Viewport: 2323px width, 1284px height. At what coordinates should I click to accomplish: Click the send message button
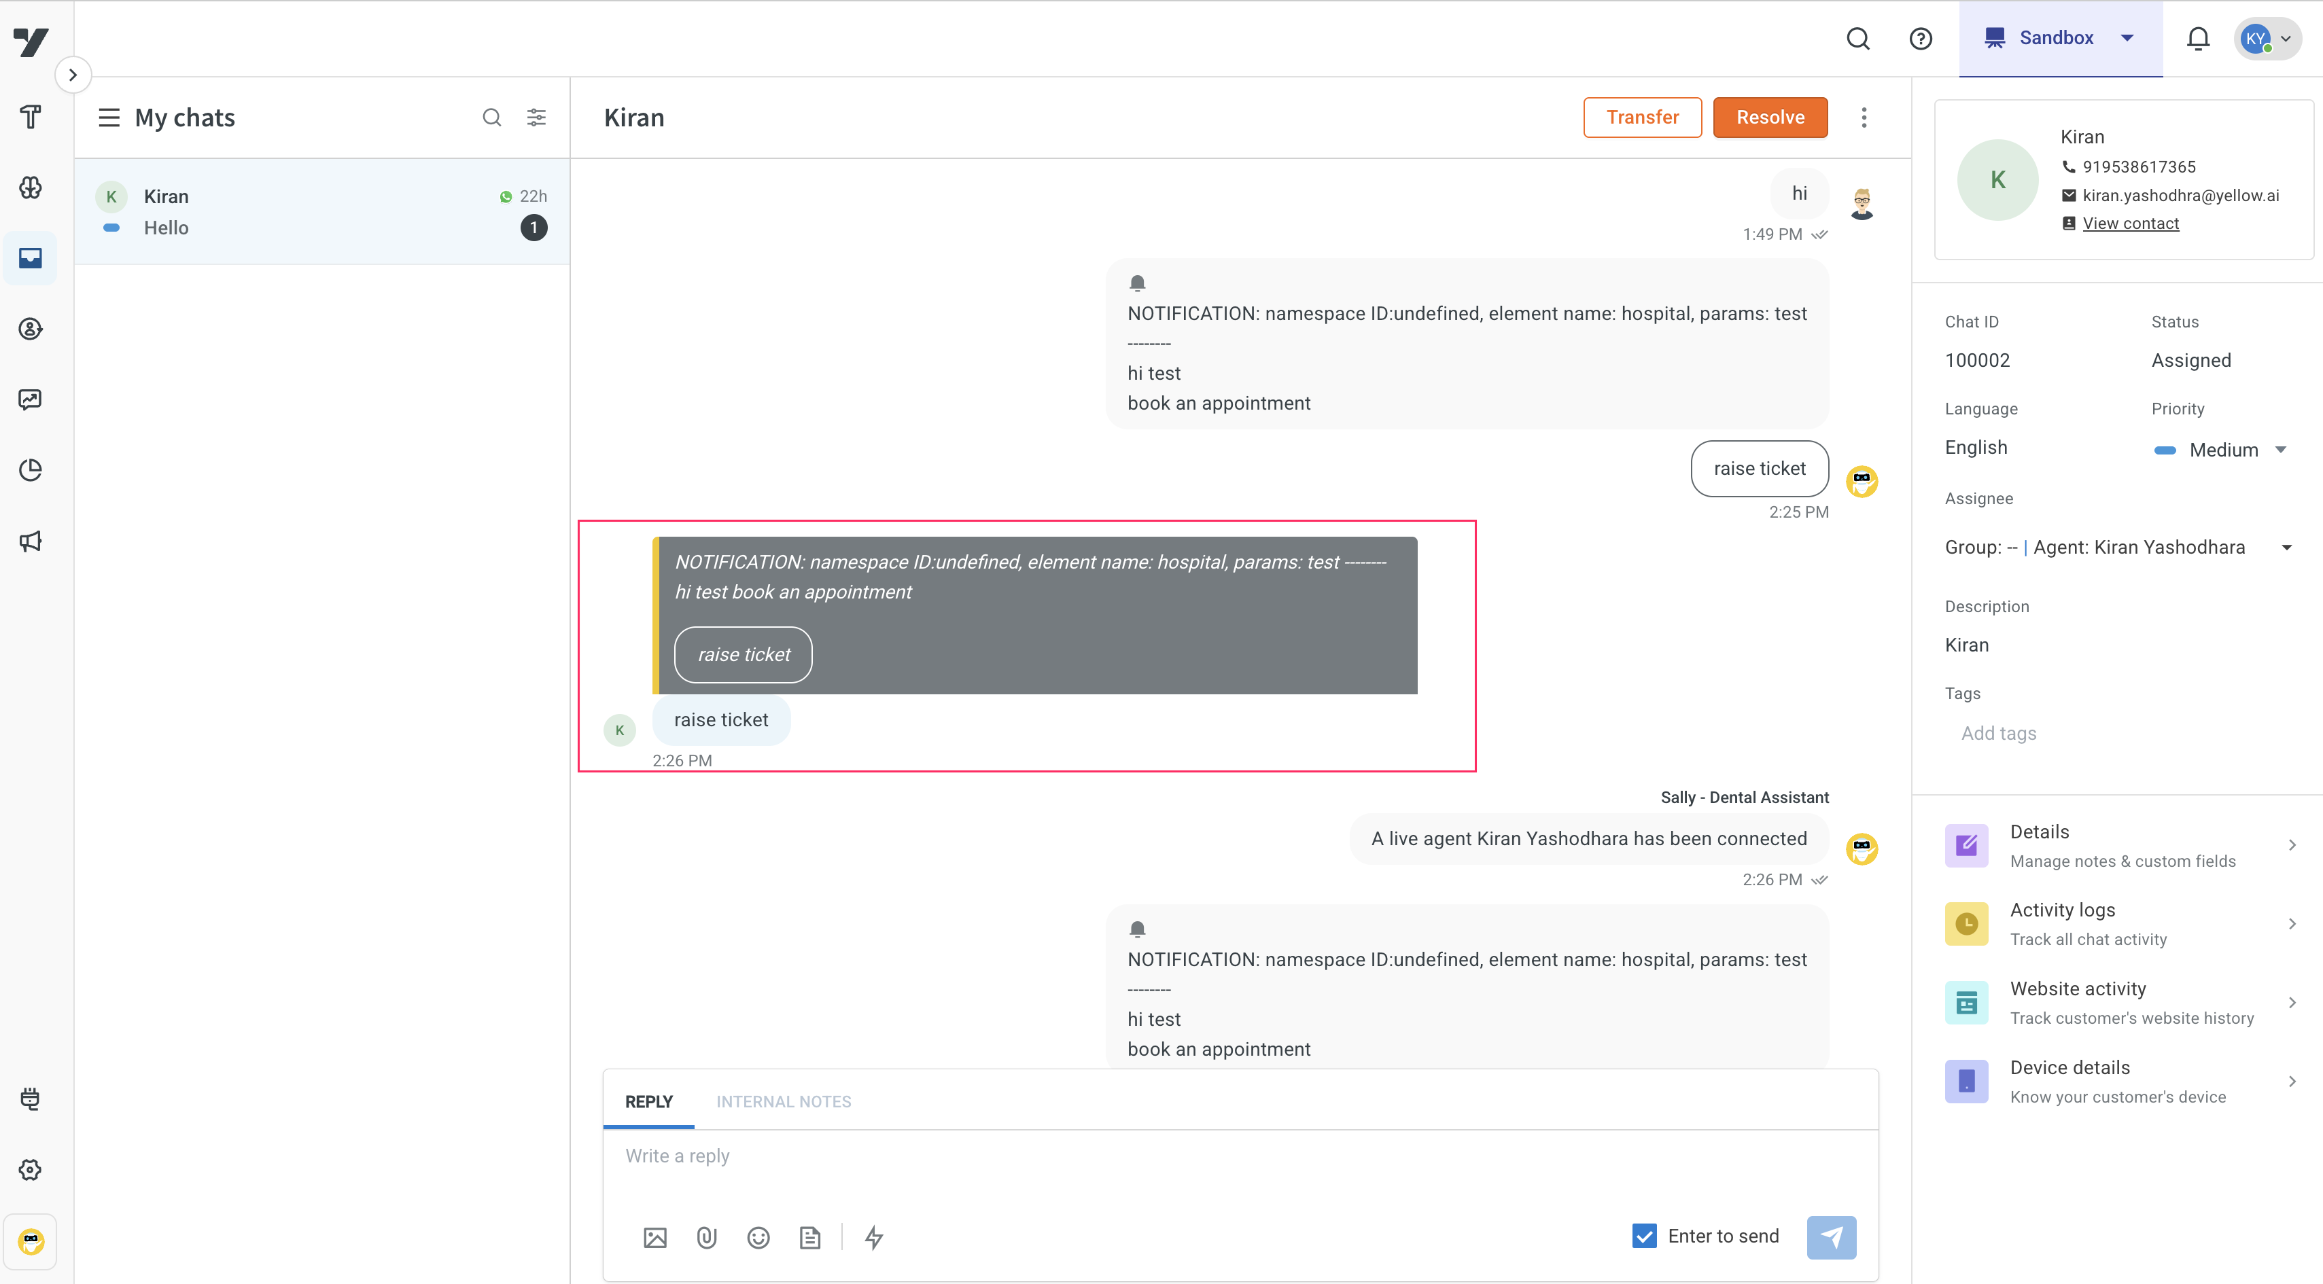tap(1832, 1237)
